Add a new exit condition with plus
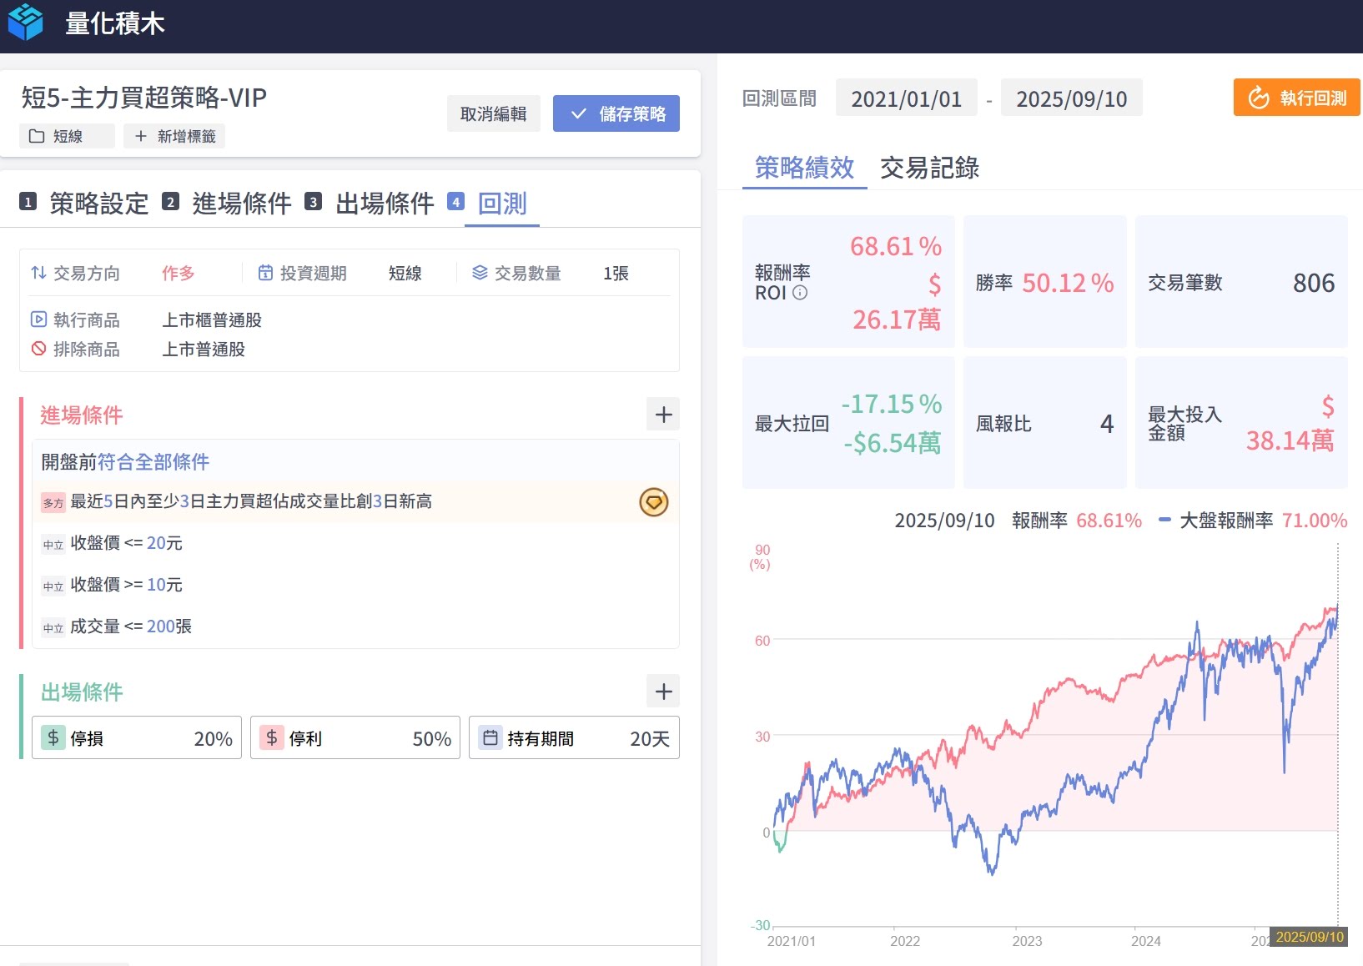This screenshot has height=966, width=1363. click(x=663, y=692)
